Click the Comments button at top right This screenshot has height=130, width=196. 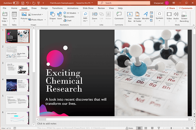[185, 8]
